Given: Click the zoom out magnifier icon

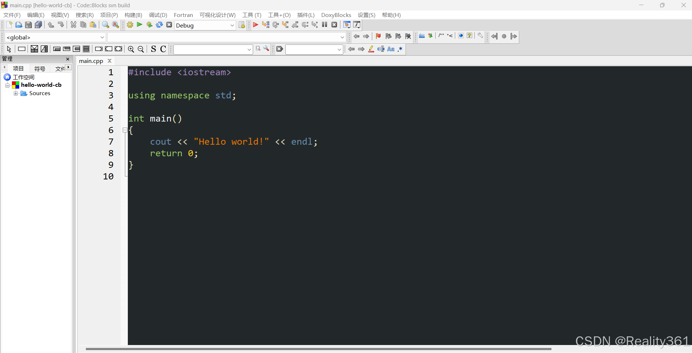Looking at the screenshot, I should click(x=141, y=49).
